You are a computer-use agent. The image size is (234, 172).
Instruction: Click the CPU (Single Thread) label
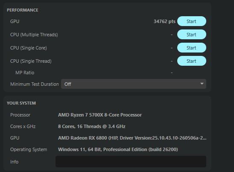click(x=31, y=61)
